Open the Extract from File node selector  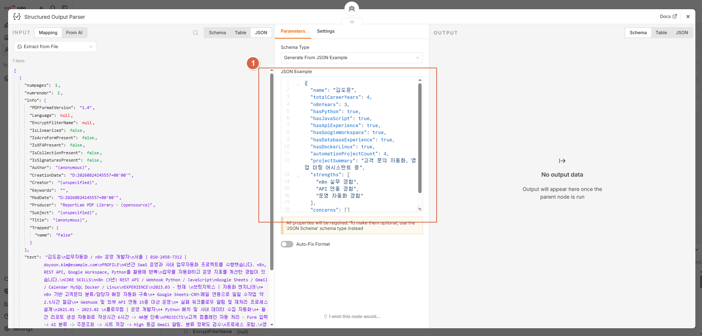[x=55, y=47]
